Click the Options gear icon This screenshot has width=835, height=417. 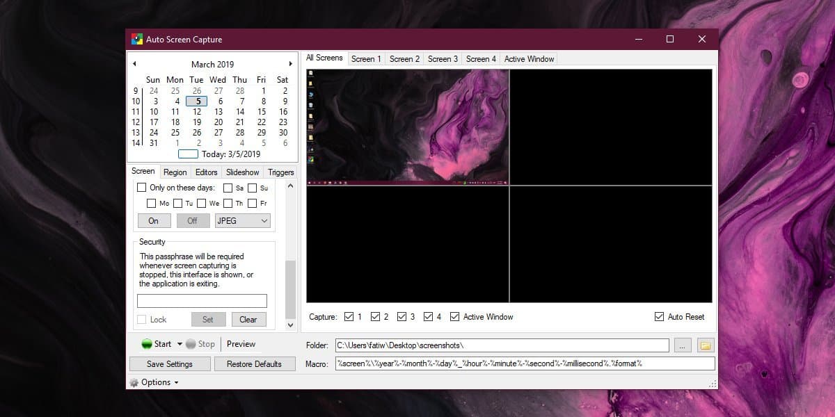tap(134, 382)
